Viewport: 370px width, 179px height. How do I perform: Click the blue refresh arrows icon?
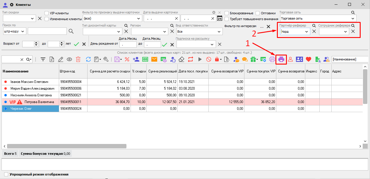coord(88,59)
